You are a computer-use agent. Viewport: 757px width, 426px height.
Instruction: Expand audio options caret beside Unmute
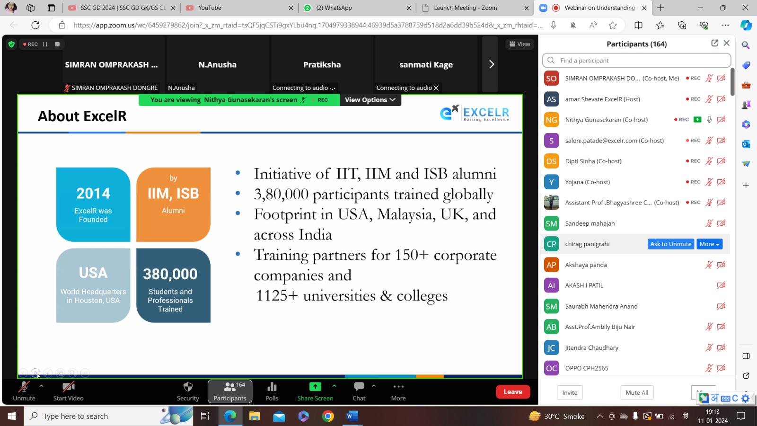(41, 386)
